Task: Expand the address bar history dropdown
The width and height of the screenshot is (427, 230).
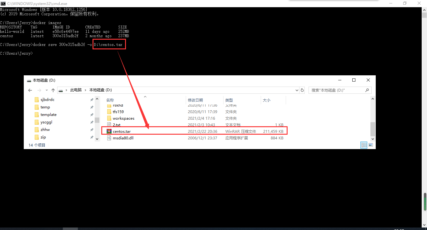Action: point(297,90)
